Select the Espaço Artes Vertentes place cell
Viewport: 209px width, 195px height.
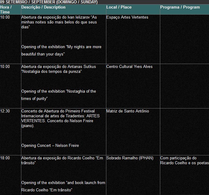pyautogui.click(x=127, y=17)
